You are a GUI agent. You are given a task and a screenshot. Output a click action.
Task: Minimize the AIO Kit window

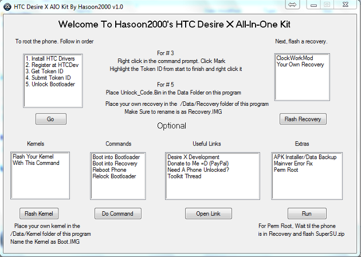pos(313,5)
